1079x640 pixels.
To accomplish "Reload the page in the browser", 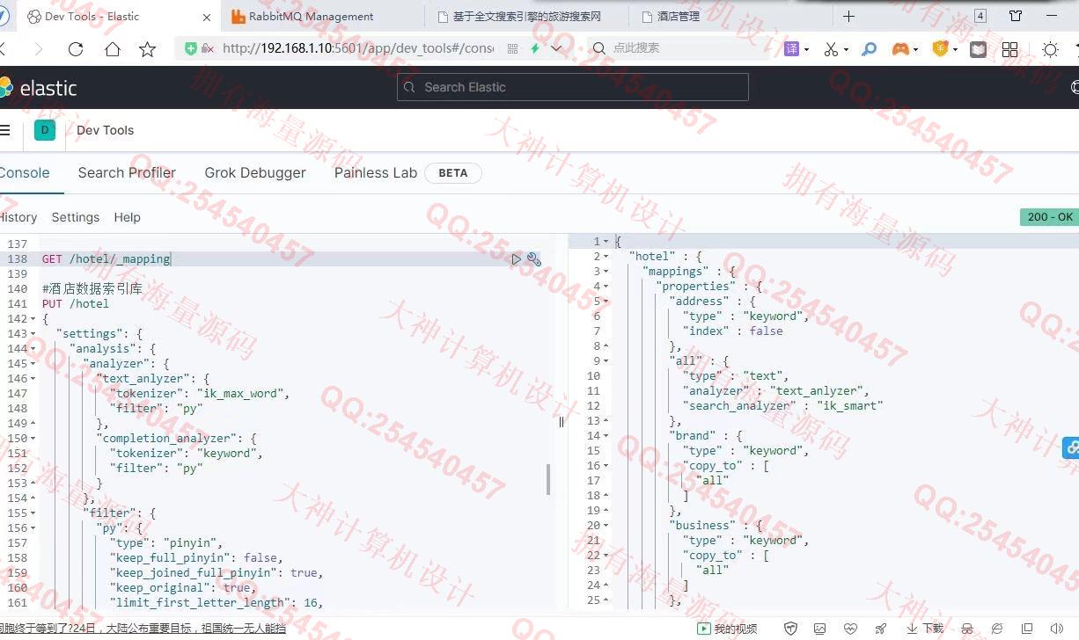I will coord(76,49).
